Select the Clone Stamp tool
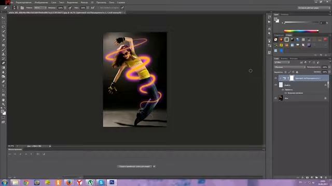The height and width of the screenshot is (186, 332). point(3,54)
